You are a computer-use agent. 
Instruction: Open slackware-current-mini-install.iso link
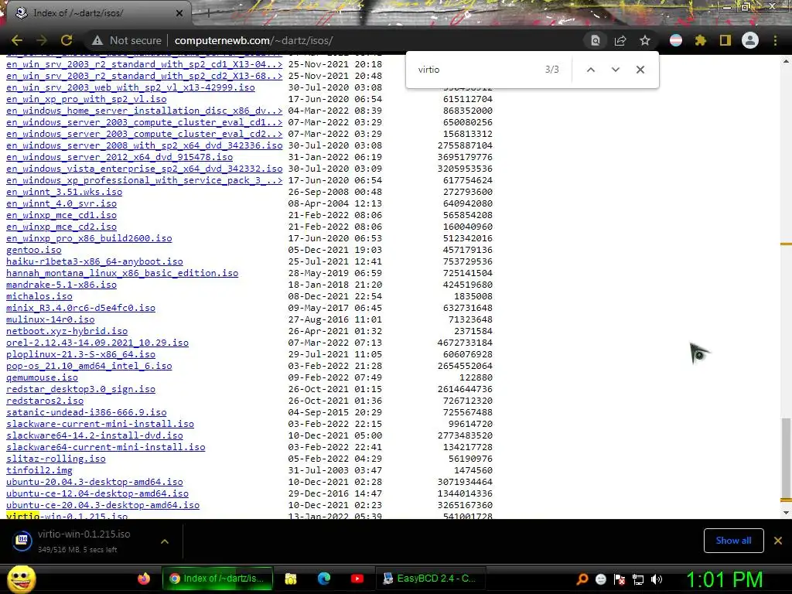pos(100,425)
